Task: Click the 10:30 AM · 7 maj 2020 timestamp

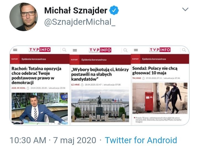Action: (53, 140)
